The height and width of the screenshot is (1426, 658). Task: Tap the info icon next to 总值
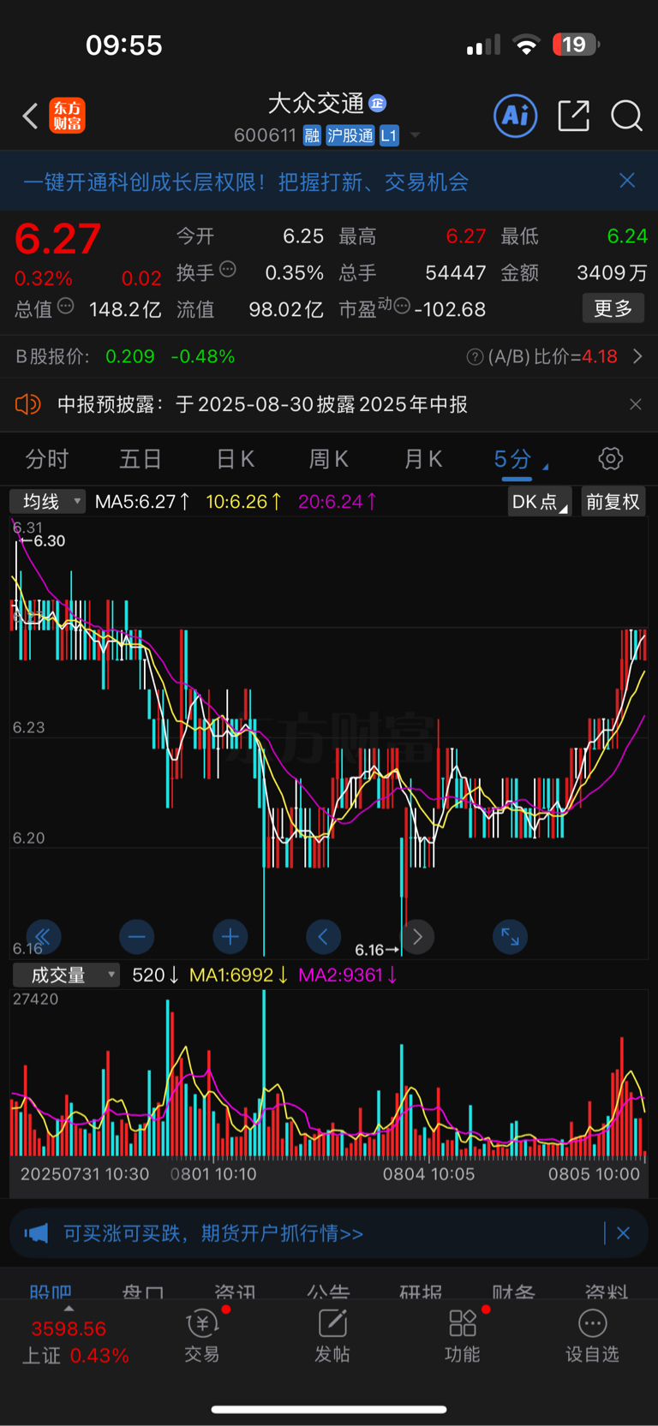65,306
